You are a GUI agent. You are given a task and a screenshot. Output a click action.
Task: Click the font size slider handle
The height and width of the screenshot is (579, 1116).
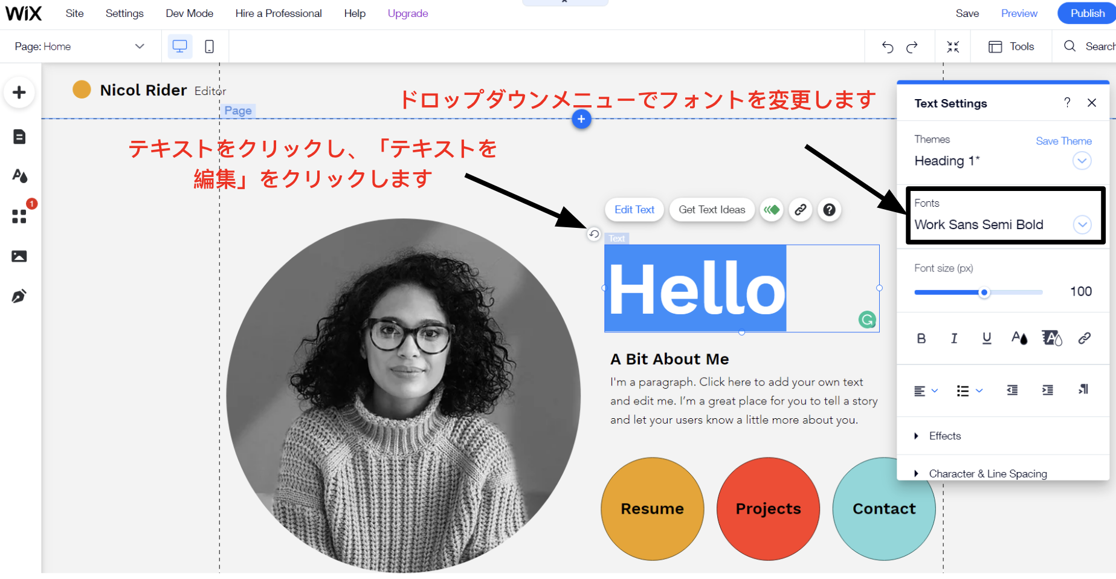[x=984, y=293]
